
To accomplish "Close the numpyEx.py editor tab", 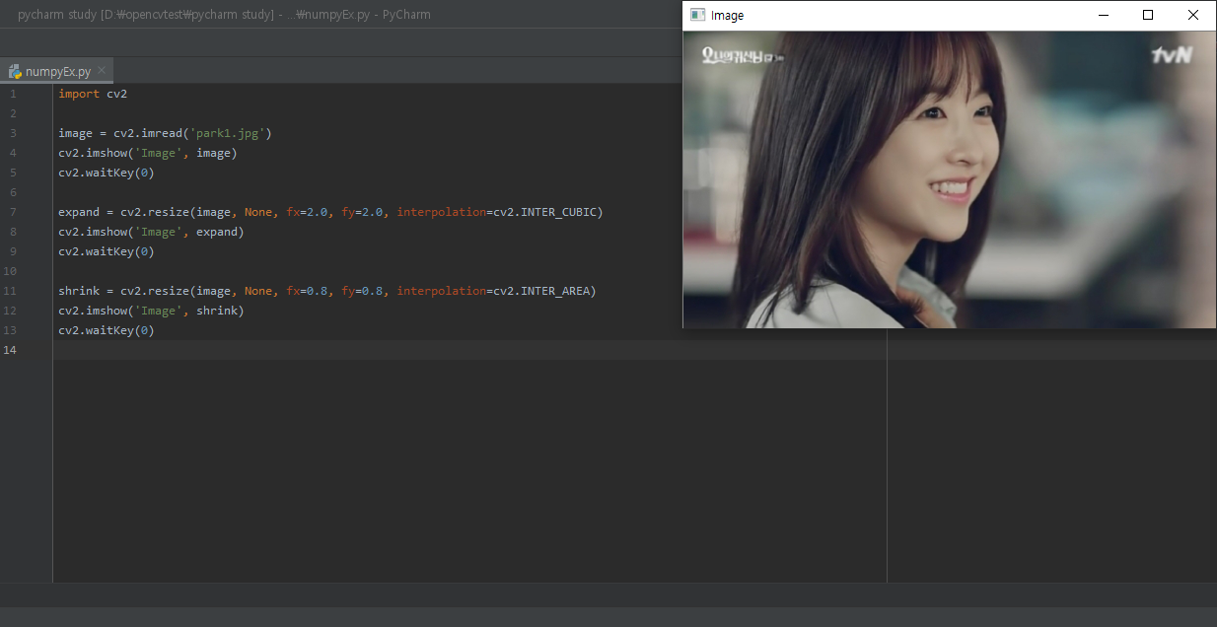I will (102, 71).
